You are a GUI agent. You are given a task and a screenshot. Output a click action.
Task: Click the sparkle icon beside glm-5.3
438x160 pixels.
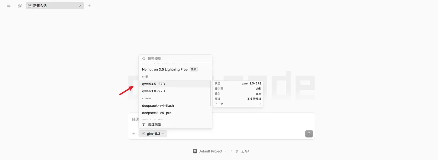(x=143, y=133)
